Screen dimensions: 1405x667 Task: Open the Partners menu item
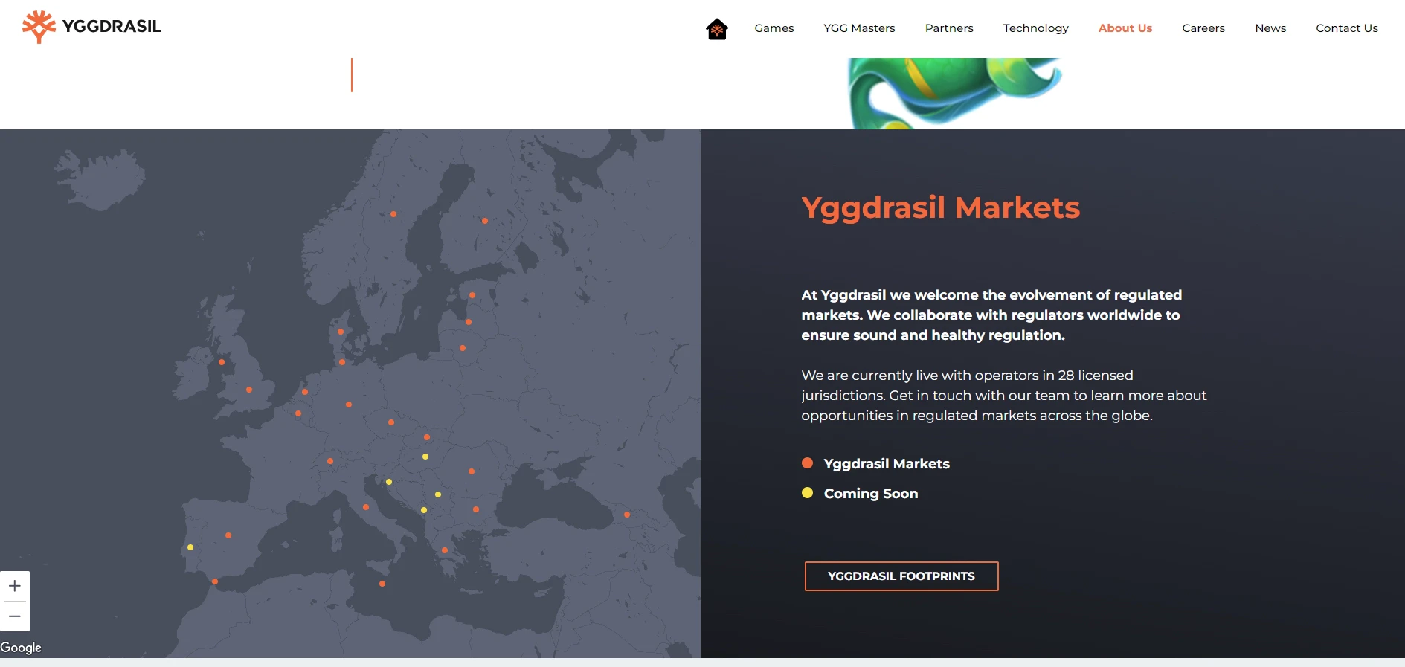coord(949,28)
